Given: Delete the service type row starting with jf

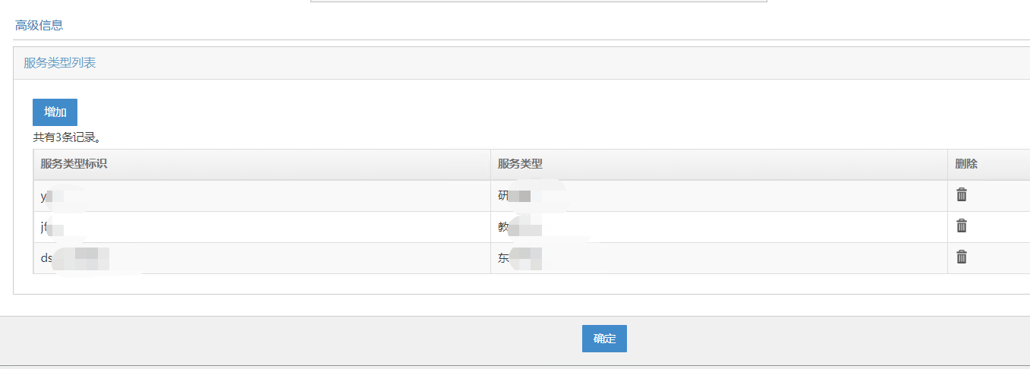Looking at the screenshot, I should pos(962,226).
